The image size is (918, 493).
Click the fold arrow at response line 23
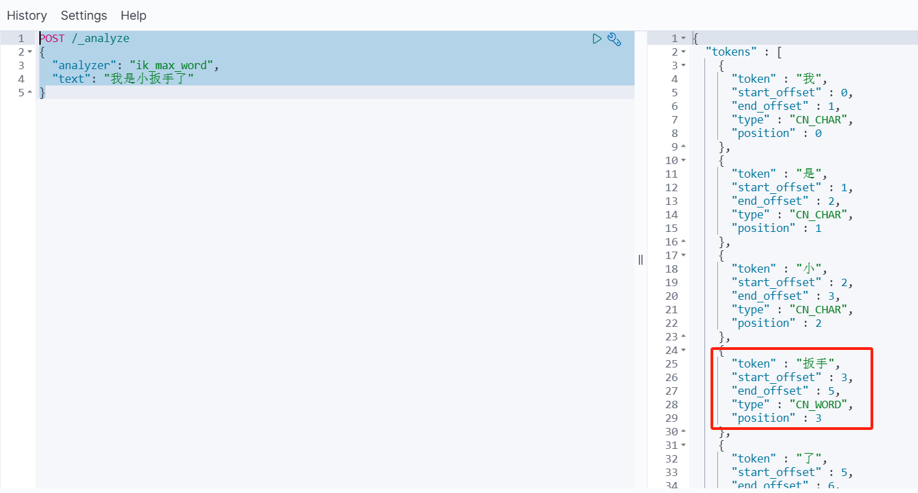pos(683,337)
